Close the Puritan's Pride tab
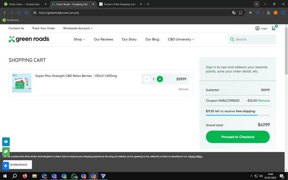Screen dimensions: 288x180 [x=141, y=4]
